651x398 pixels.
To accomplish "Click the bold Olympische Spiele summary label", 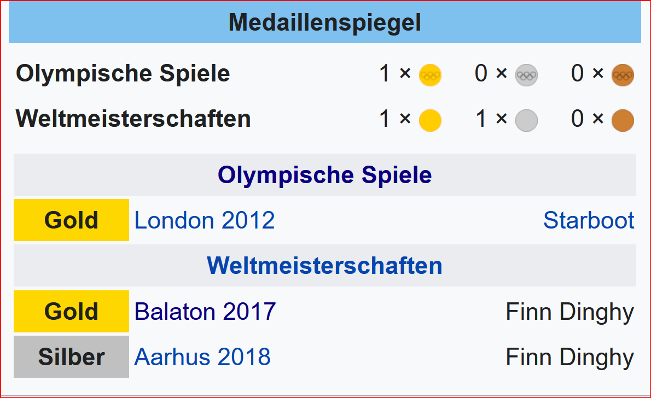I will [x=123, y=73].
